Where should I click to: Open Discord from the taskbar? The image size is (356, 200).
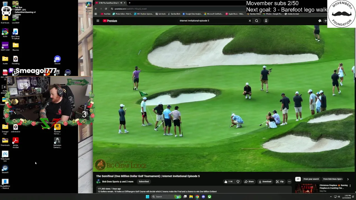[203, 197]
